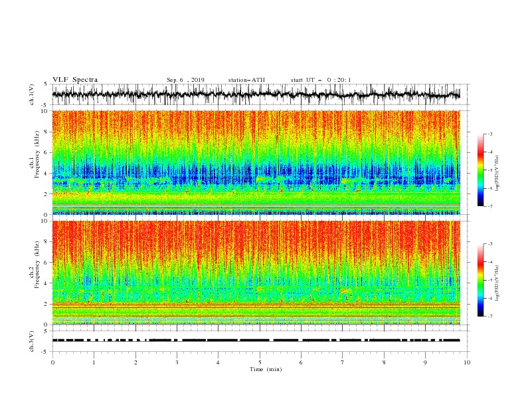Click time axis tick label '7'
This screenshot has width=526, height=407.
[x=343, y=362]
